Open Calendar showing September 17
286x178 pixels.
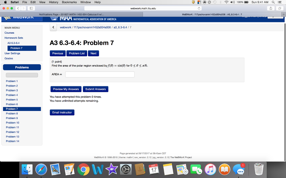tap(154, 169)
